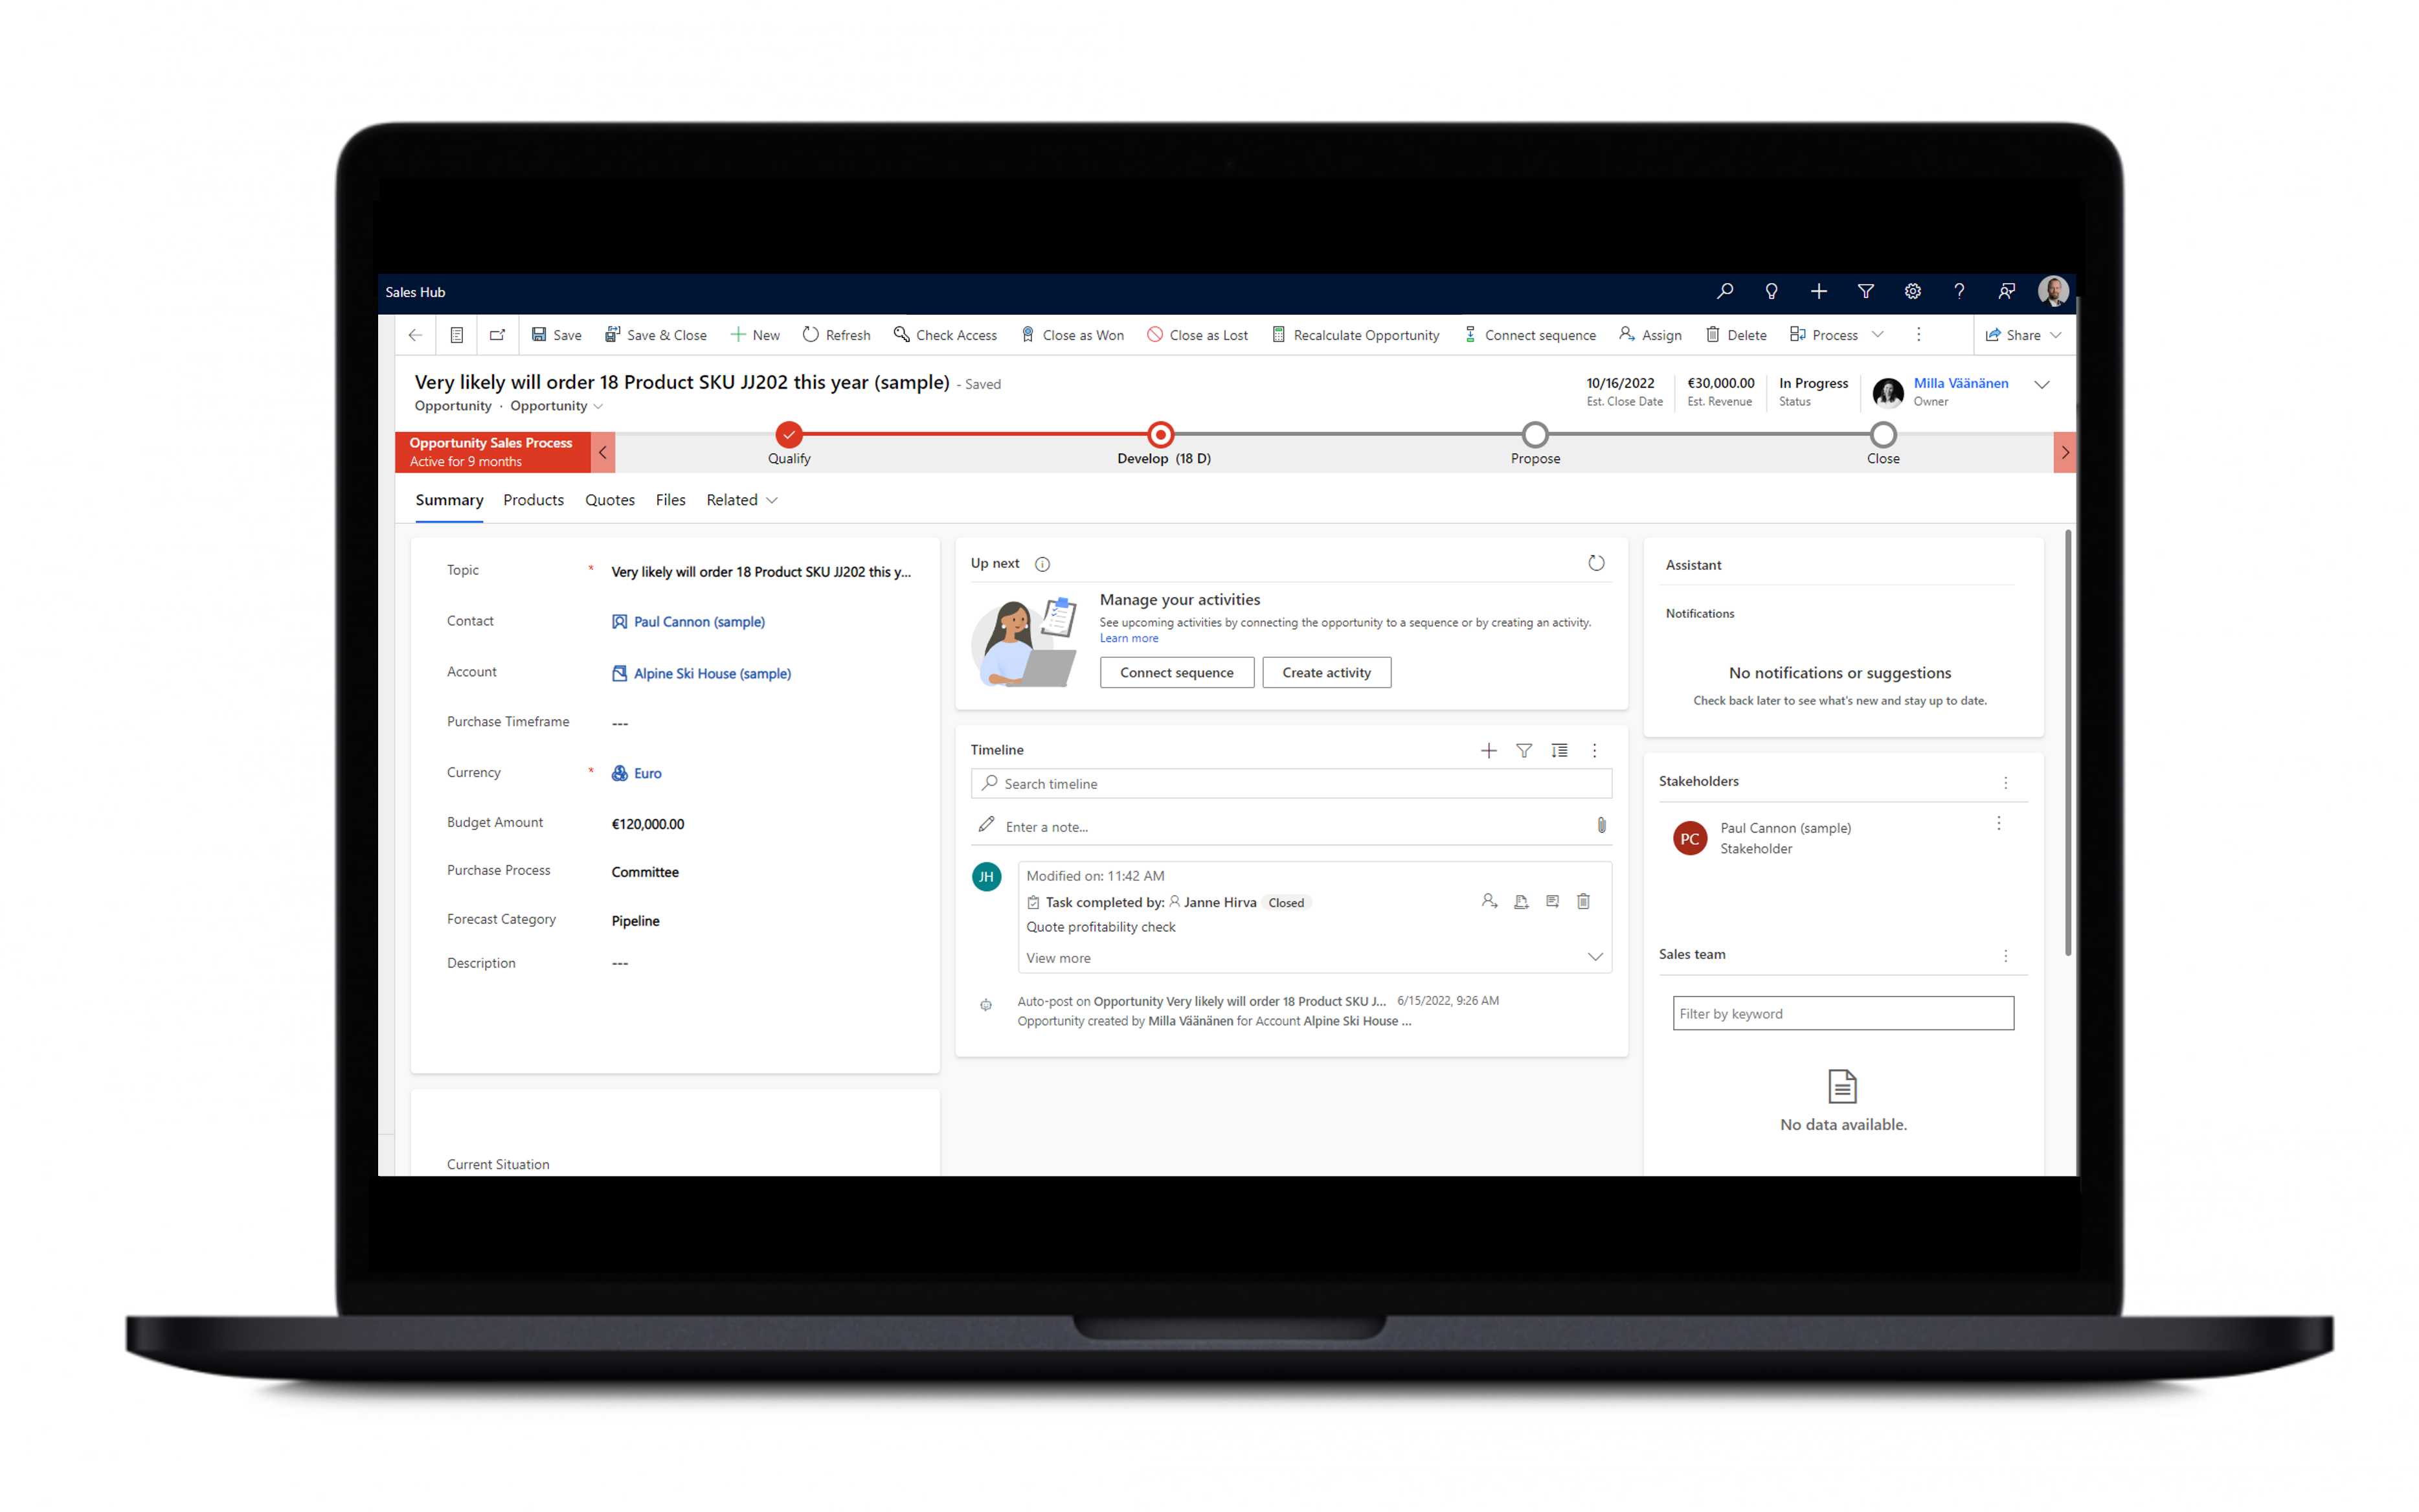Click the Connect sequence button
This screenshot has height=1512, width=2419.
(1176, 671)
